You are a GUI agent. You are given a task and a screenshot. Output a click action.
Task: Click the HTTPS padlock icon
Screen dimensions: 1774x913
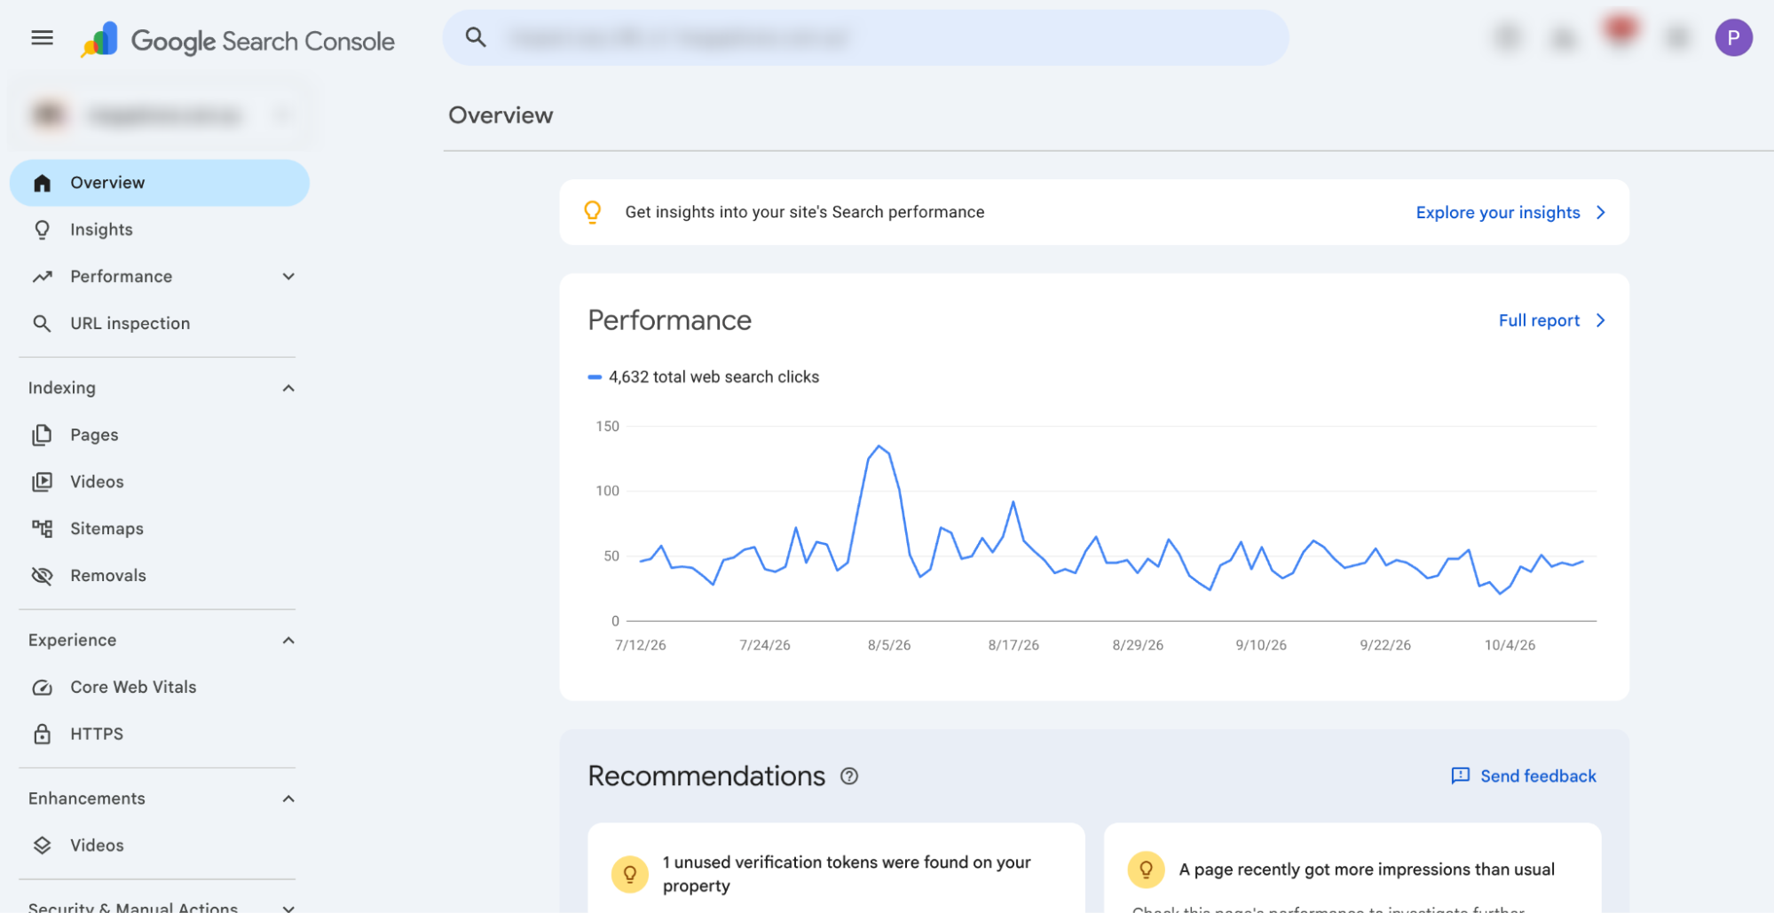tap(42, 734)
